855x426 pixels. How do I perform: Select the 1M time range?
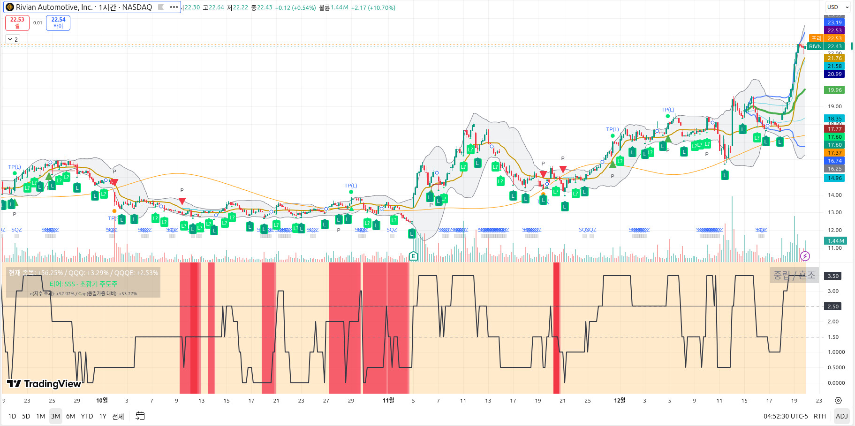pyautogui.click(x=41, y=416)
